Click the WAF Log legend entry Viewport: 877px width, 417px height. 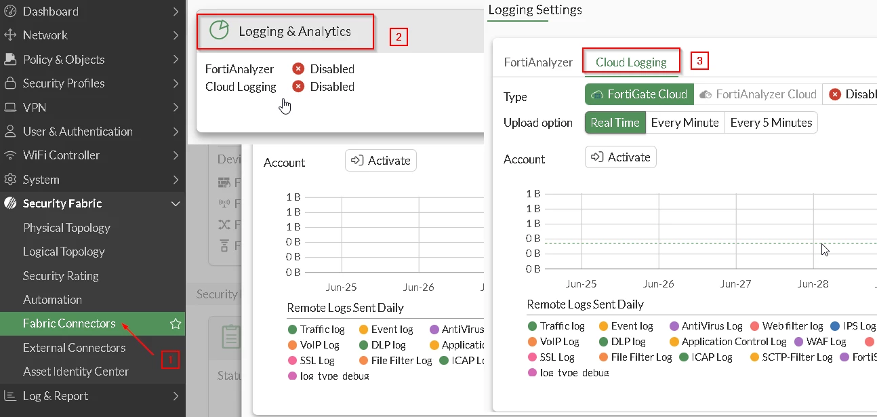tap(820, 342)
